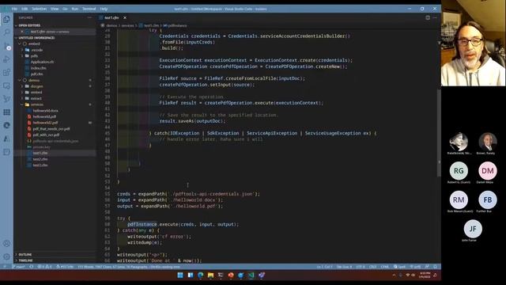This screenshot has width=506, height=285.
Task: Open Application.cfc in file tree
Action: [x=42, y=62]
